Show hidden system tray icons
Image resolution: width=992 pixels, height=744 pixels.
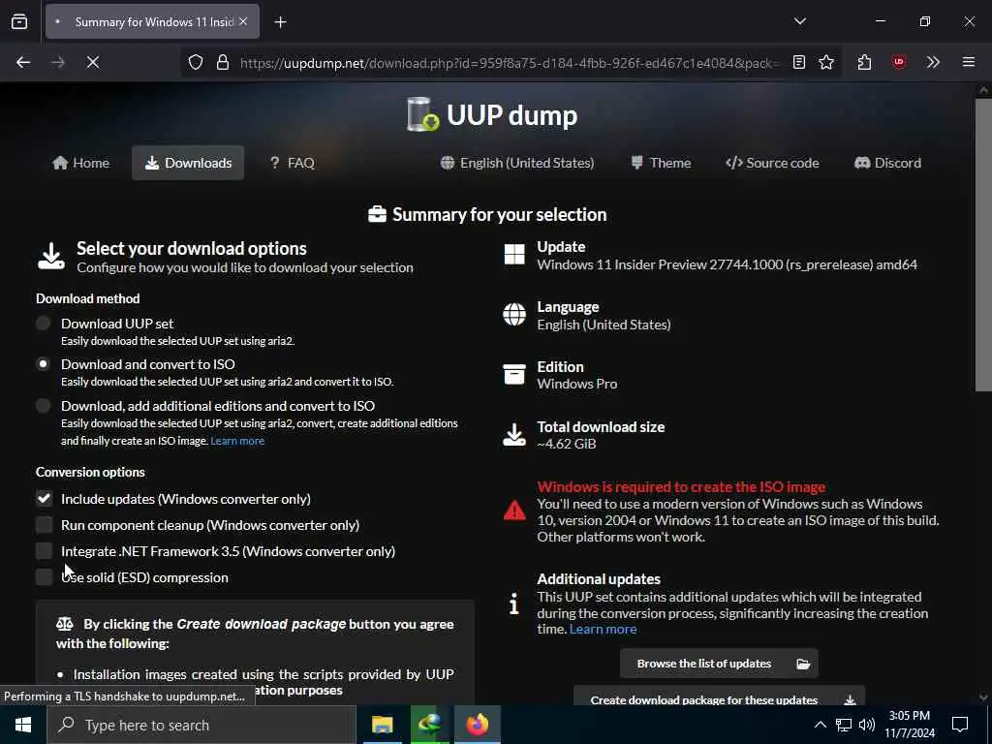point(820,725)
